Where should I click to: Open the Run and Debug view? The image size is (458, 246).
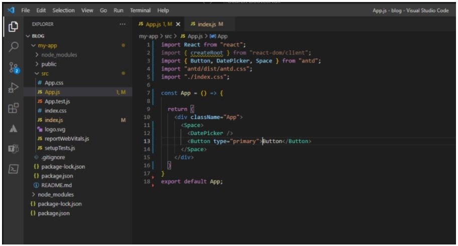(14, 88)
